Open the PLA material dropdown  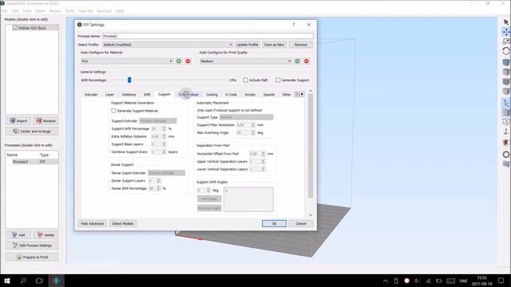coord(127,61)
